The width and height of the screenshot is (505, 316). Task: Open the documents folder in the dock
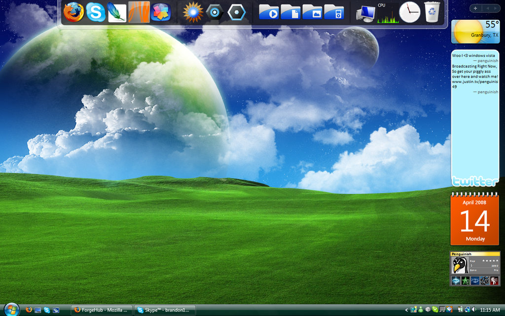(290, 12)
